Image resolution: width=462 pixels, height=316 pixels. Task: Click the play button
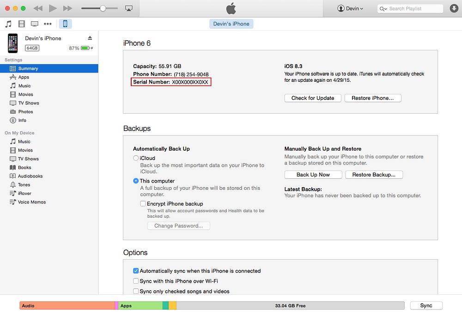click(53, 8)
